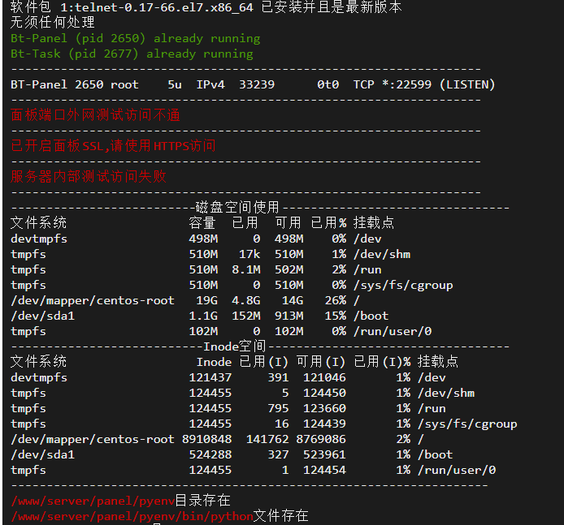Click the '/sys/fs/cgroup' mount point in the disk table

[x=403, y=286]
